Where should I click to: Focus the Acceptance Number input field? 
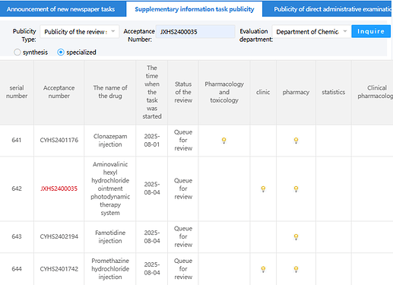(x=195, y=32)
